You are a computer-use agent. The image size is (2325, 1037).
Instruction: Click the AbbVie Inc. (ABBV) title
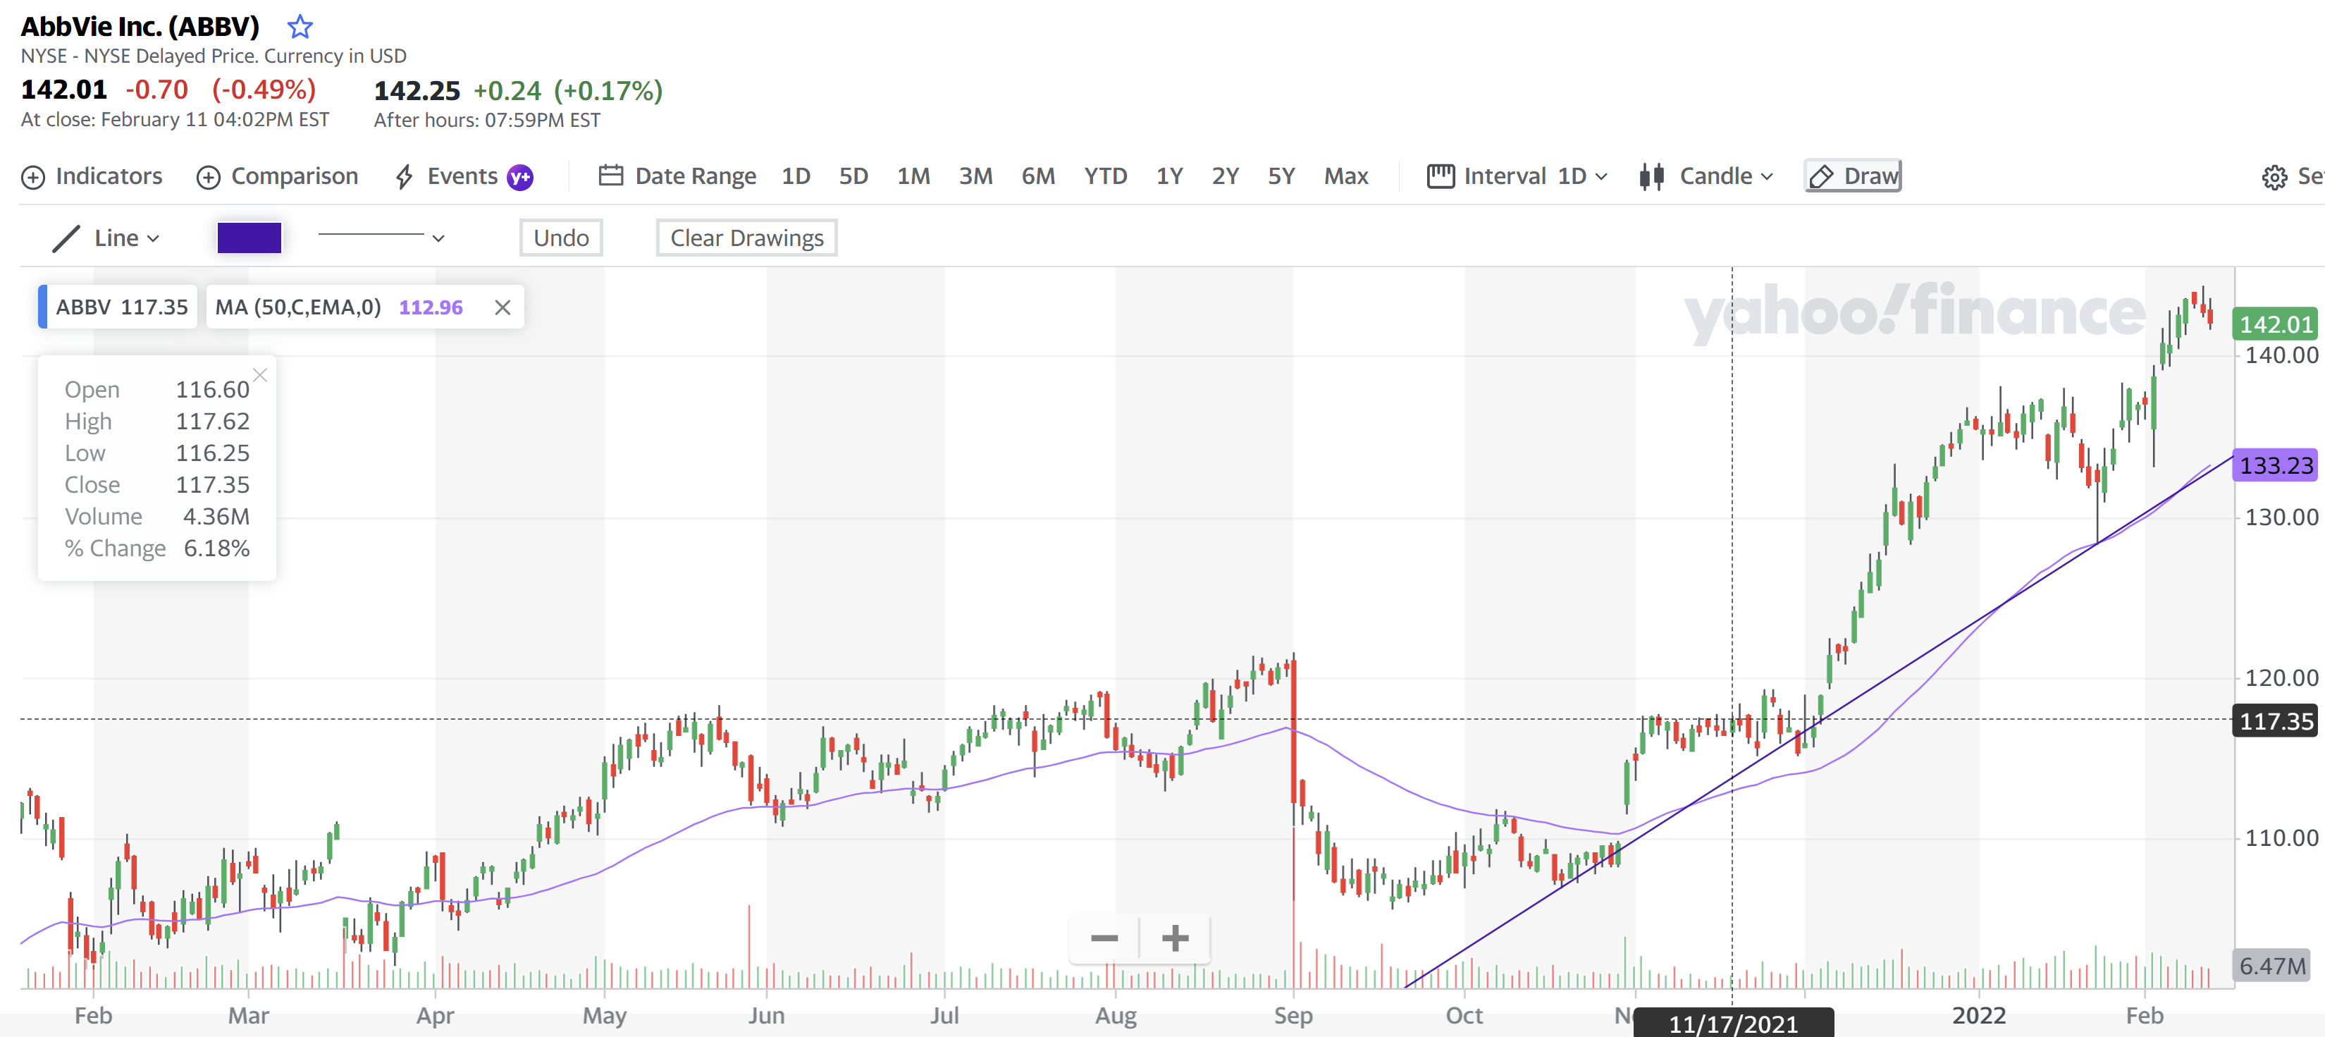(x=140, y=27)
